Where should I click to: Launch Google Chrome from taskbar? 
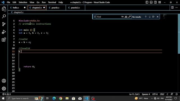(x=60, y=98)
